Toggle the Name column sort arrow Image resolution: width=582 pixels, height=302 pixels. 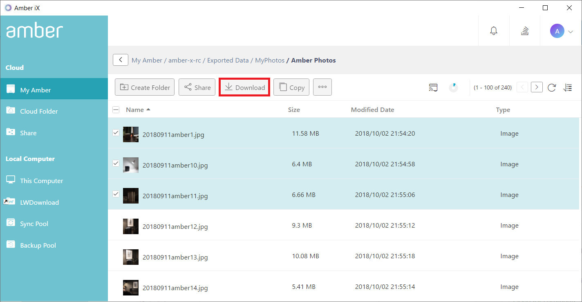(x=148, y=110)
